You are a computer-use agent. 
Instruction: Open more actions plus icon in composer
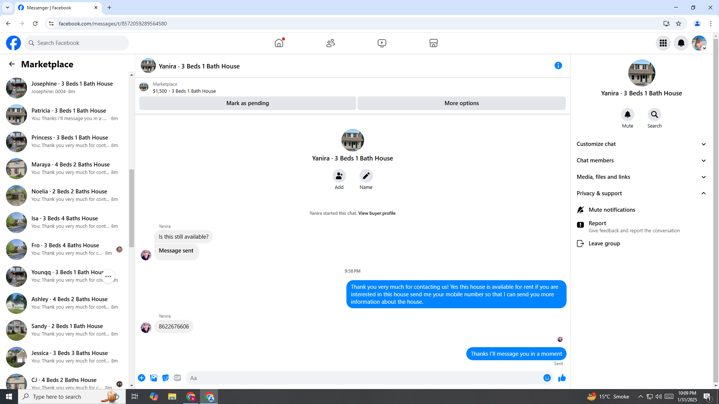coord(142,378)
